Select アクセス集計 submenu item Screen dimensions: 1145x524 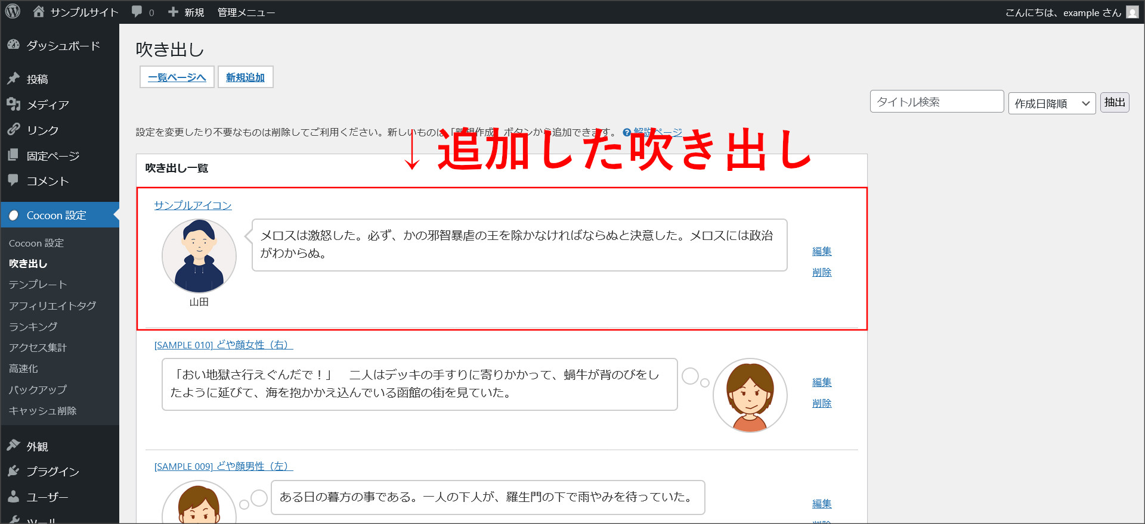[x=38, y=347]
